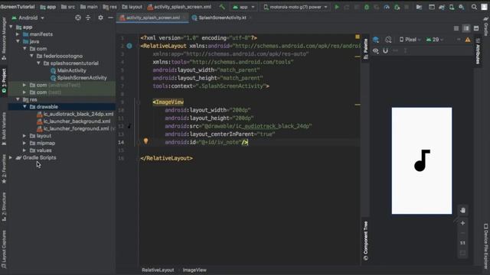Open the Pixel device preview dropdown

pyautogui.click(x=410, y=40)
